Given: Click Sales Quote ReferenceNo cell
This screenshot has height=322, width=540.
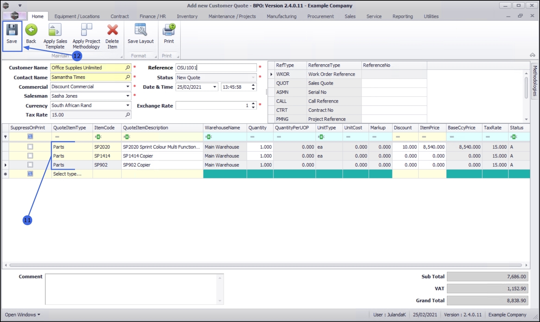Looking at the screenshot, I should point(394,83).
